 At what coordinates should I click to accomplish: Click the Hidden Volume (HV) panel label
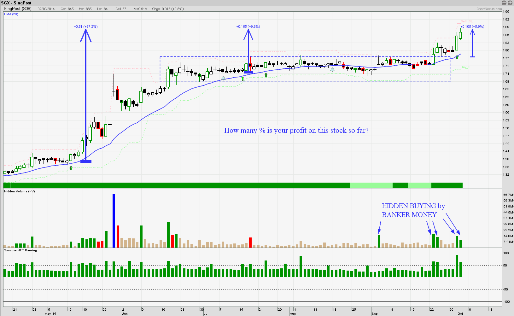19,191
